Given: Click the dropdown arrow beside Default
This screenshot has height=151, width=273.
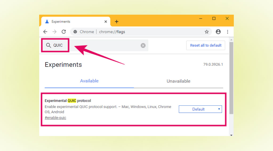Looking at the screenshot, I should [219, 109].
